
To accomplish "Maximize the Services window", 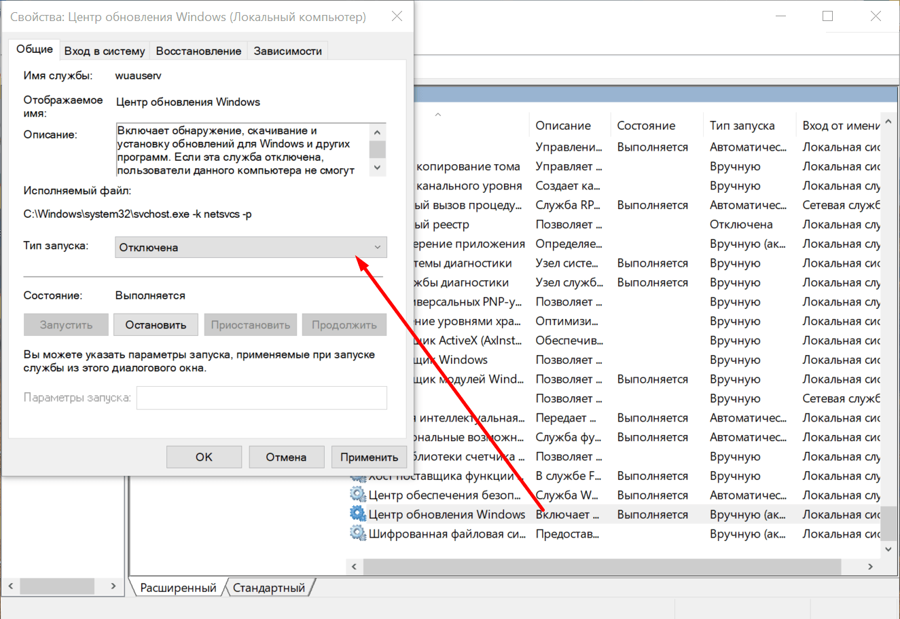I will coord(827,16).
